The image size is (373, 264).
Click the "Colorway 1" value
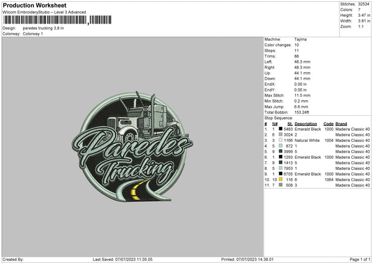pyautogui.click(x=33, y=34)
